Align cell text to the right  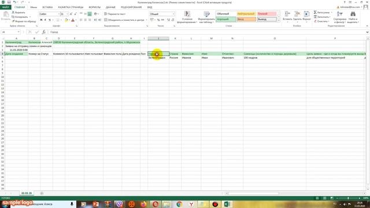90,20
